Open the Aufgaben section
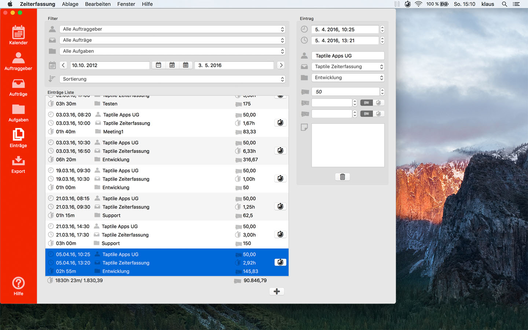This screenshot has width=528, height=330. tap(18, 113)
